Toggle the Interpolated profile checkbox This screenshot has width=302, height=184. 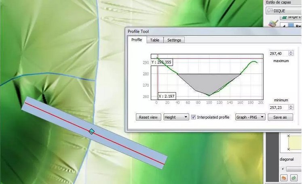tap(194, 117)
